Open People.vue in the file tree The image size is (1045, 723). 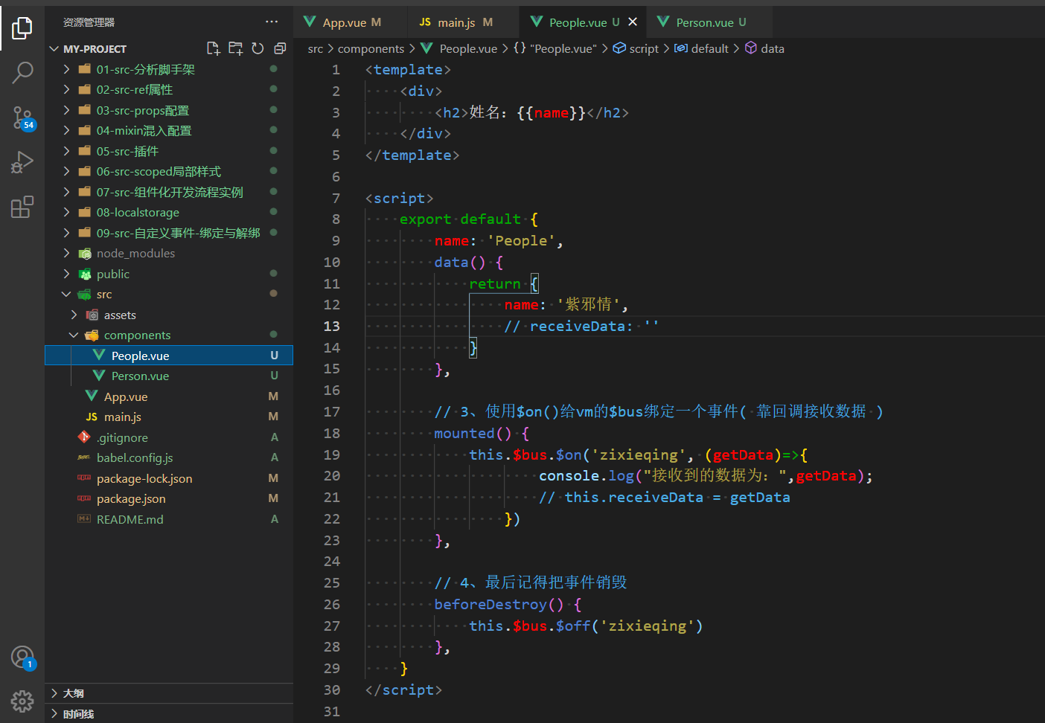[169, 356]
